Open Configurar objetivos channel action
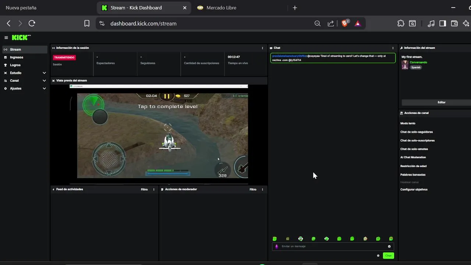This screenshot has width=471, height=265. point(414,190)
